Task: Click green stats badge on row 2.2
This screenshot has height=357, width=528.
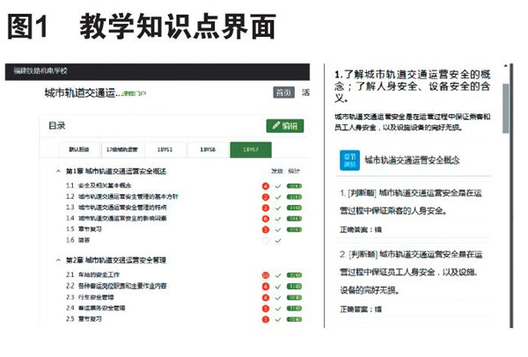Action: tap(293, 287)
